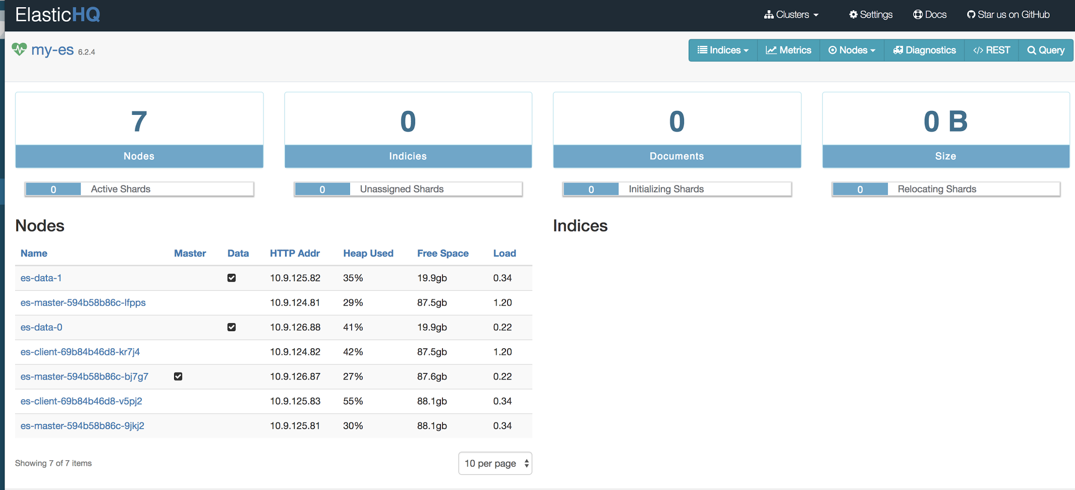1075x490 pixels.
Task: Toggle Master checkbox for es-master-594b58b86c-bj7g7
Action: [x=178, y=377]
